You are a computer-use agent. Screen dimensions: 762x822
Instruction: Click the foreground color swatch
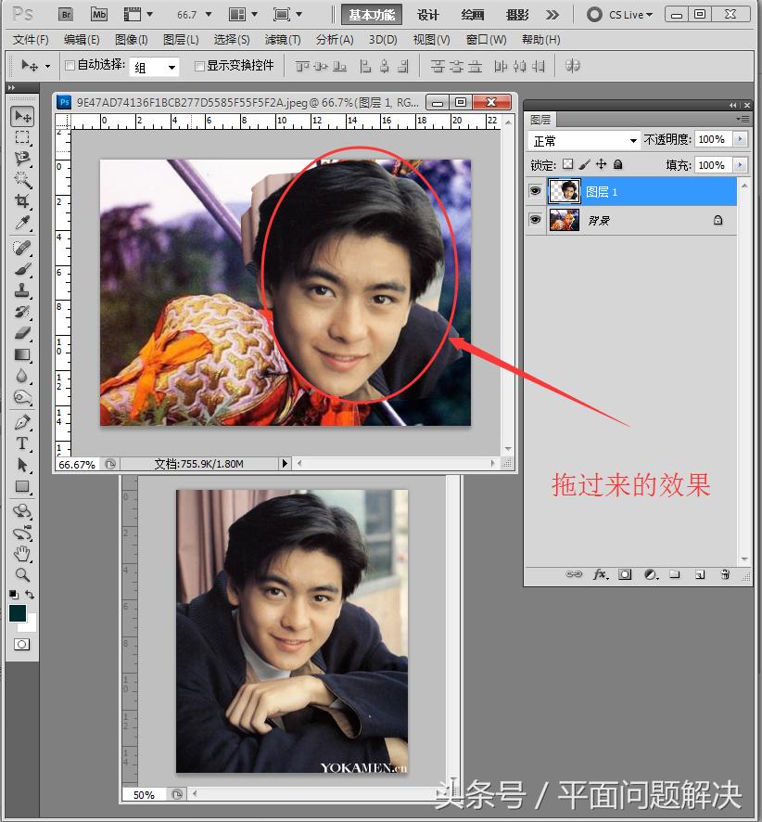click(18, 613)
